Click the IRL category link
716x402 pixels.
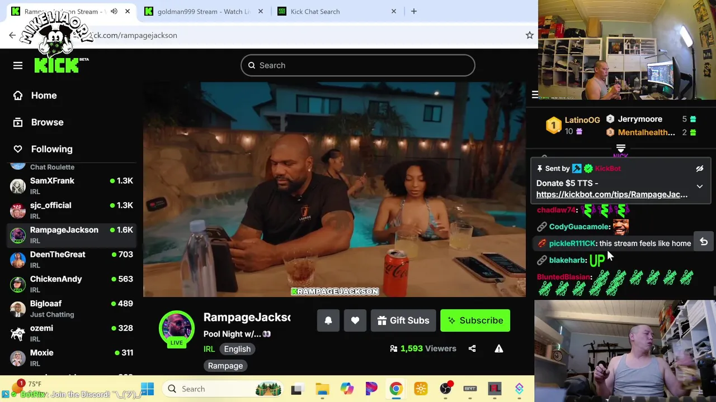(x=209, y=349)
